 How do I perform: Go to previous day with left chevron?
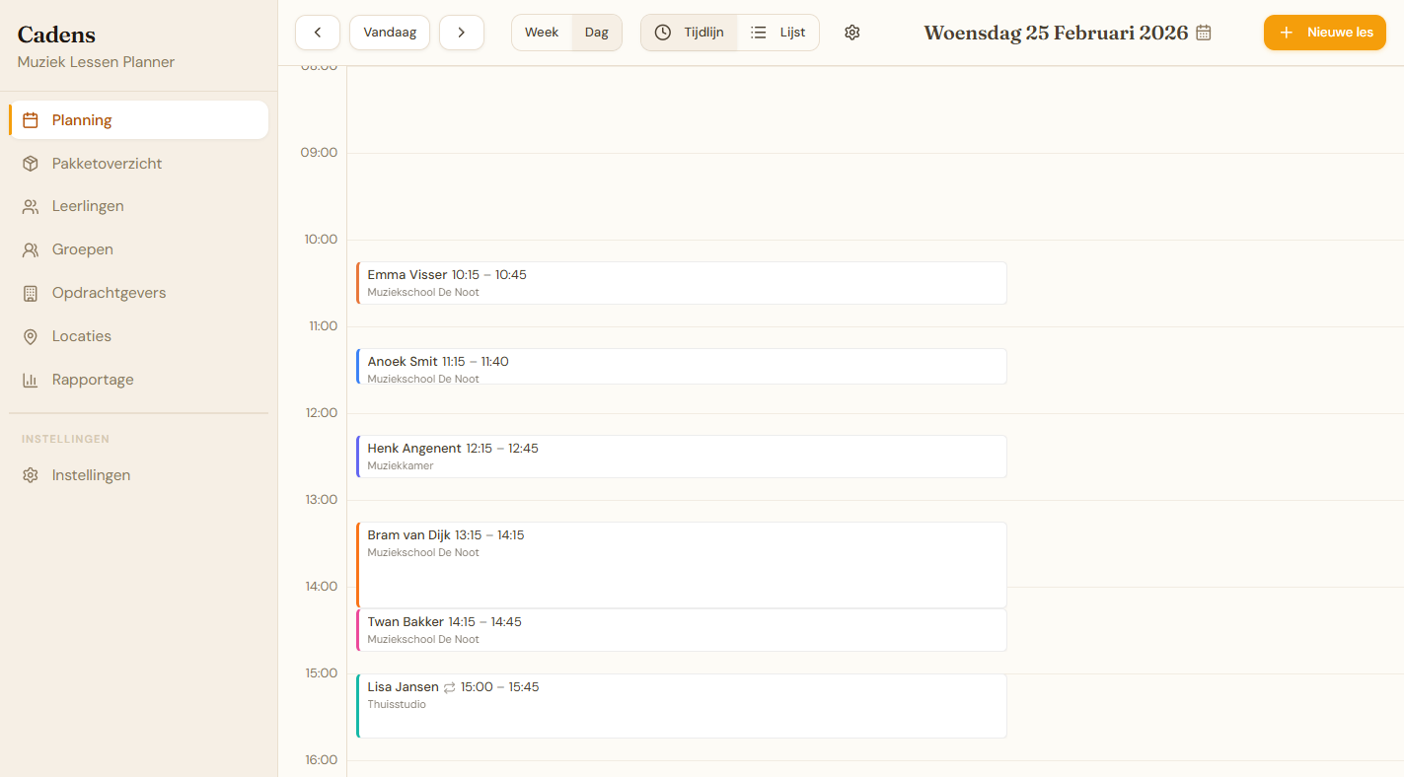pyautogui.click(x=318, y=33)
